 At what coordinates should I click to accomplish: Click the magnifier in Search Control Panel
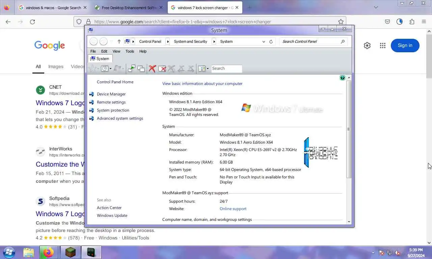[343, 41]
